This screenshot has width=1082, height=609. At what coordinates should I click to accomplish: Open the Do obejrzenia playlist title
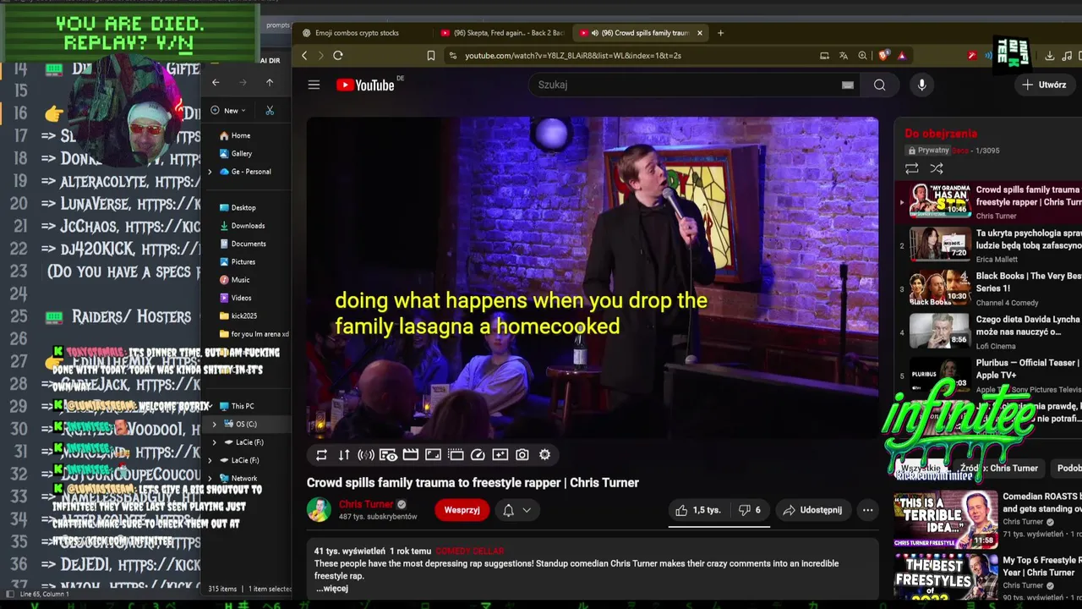pos(941,134)
